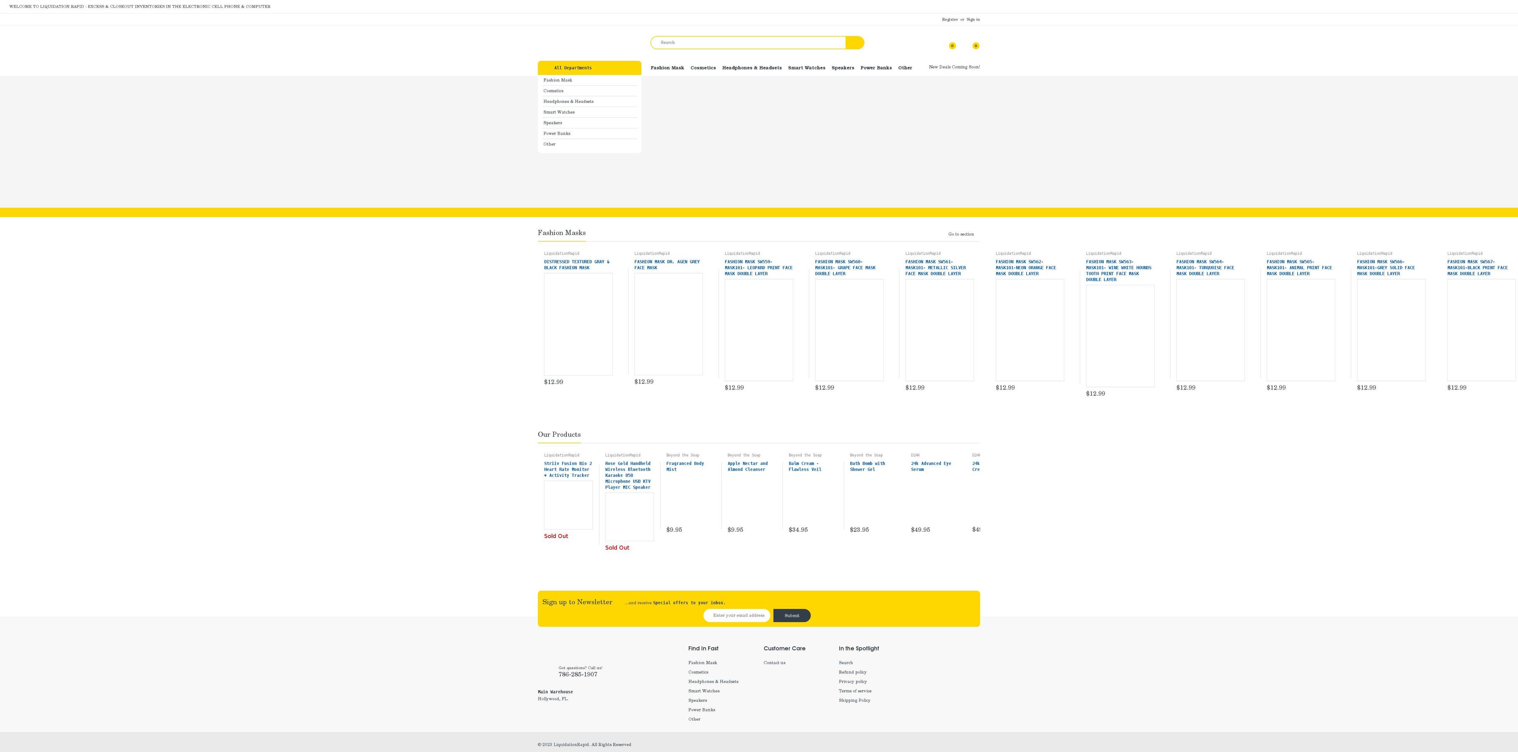The image size is (1518, 752).
Task: Select Cosmetics from the departments list
Action: tap(553, 91)
